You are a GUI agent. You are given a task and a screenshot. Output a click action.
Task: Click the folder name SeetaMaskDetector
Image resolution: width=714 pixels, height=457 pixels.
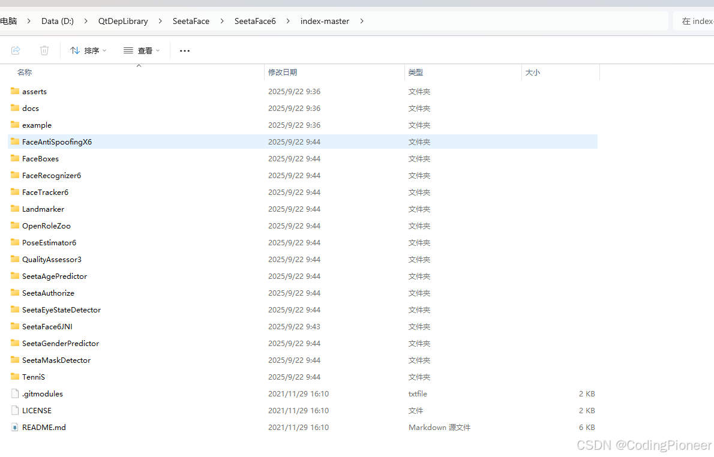coord(56,360)
